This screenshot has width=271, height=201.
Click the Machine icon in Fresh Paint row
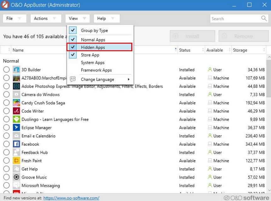[x=210, y=160]
